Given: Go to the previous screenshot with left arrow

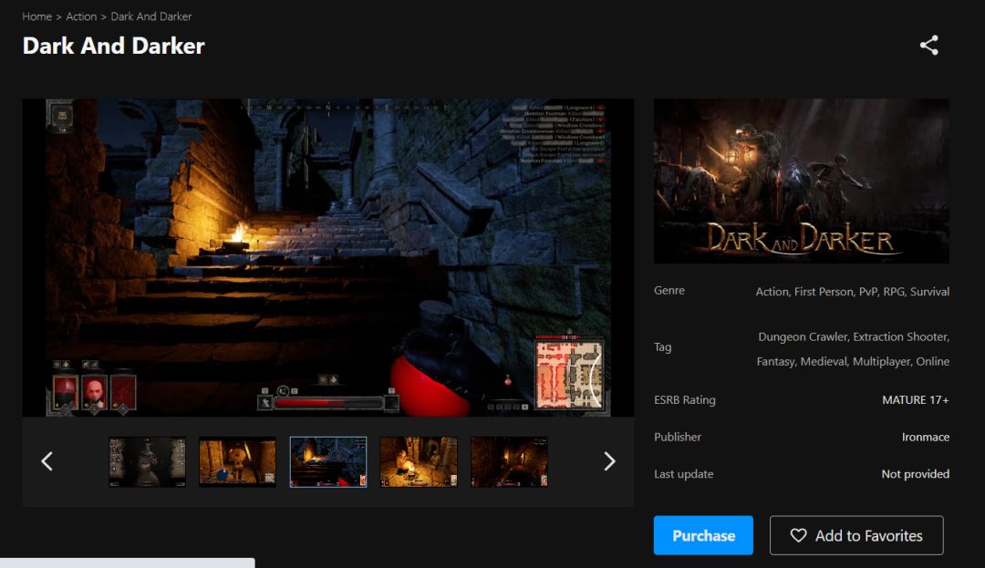Looking at the screenshot, I should click(47, 461).
